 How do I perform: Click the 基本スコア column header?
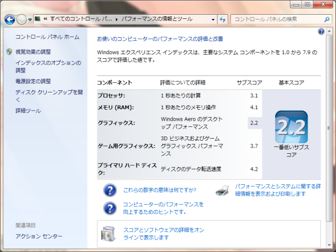[291, 82]
